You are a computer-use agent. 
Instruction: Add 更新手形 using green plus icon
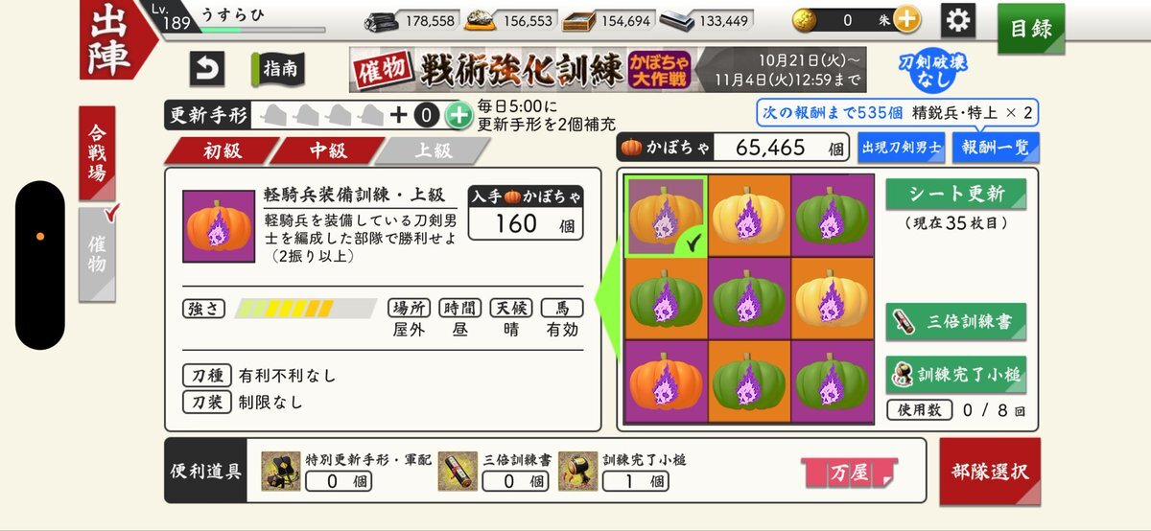458,116
